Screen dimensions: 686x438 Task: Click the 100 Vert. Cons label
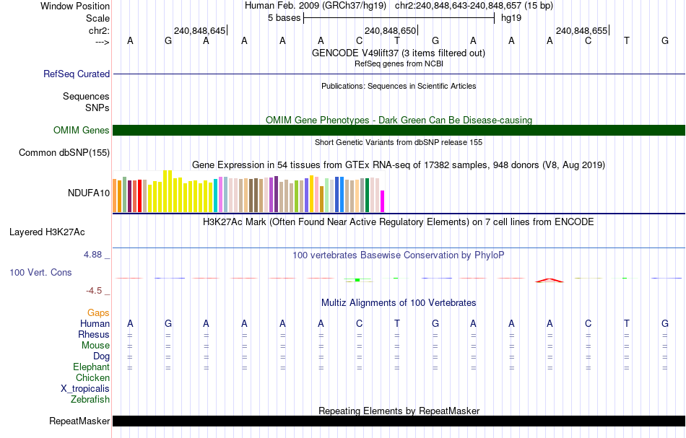[x=40, y=272]
